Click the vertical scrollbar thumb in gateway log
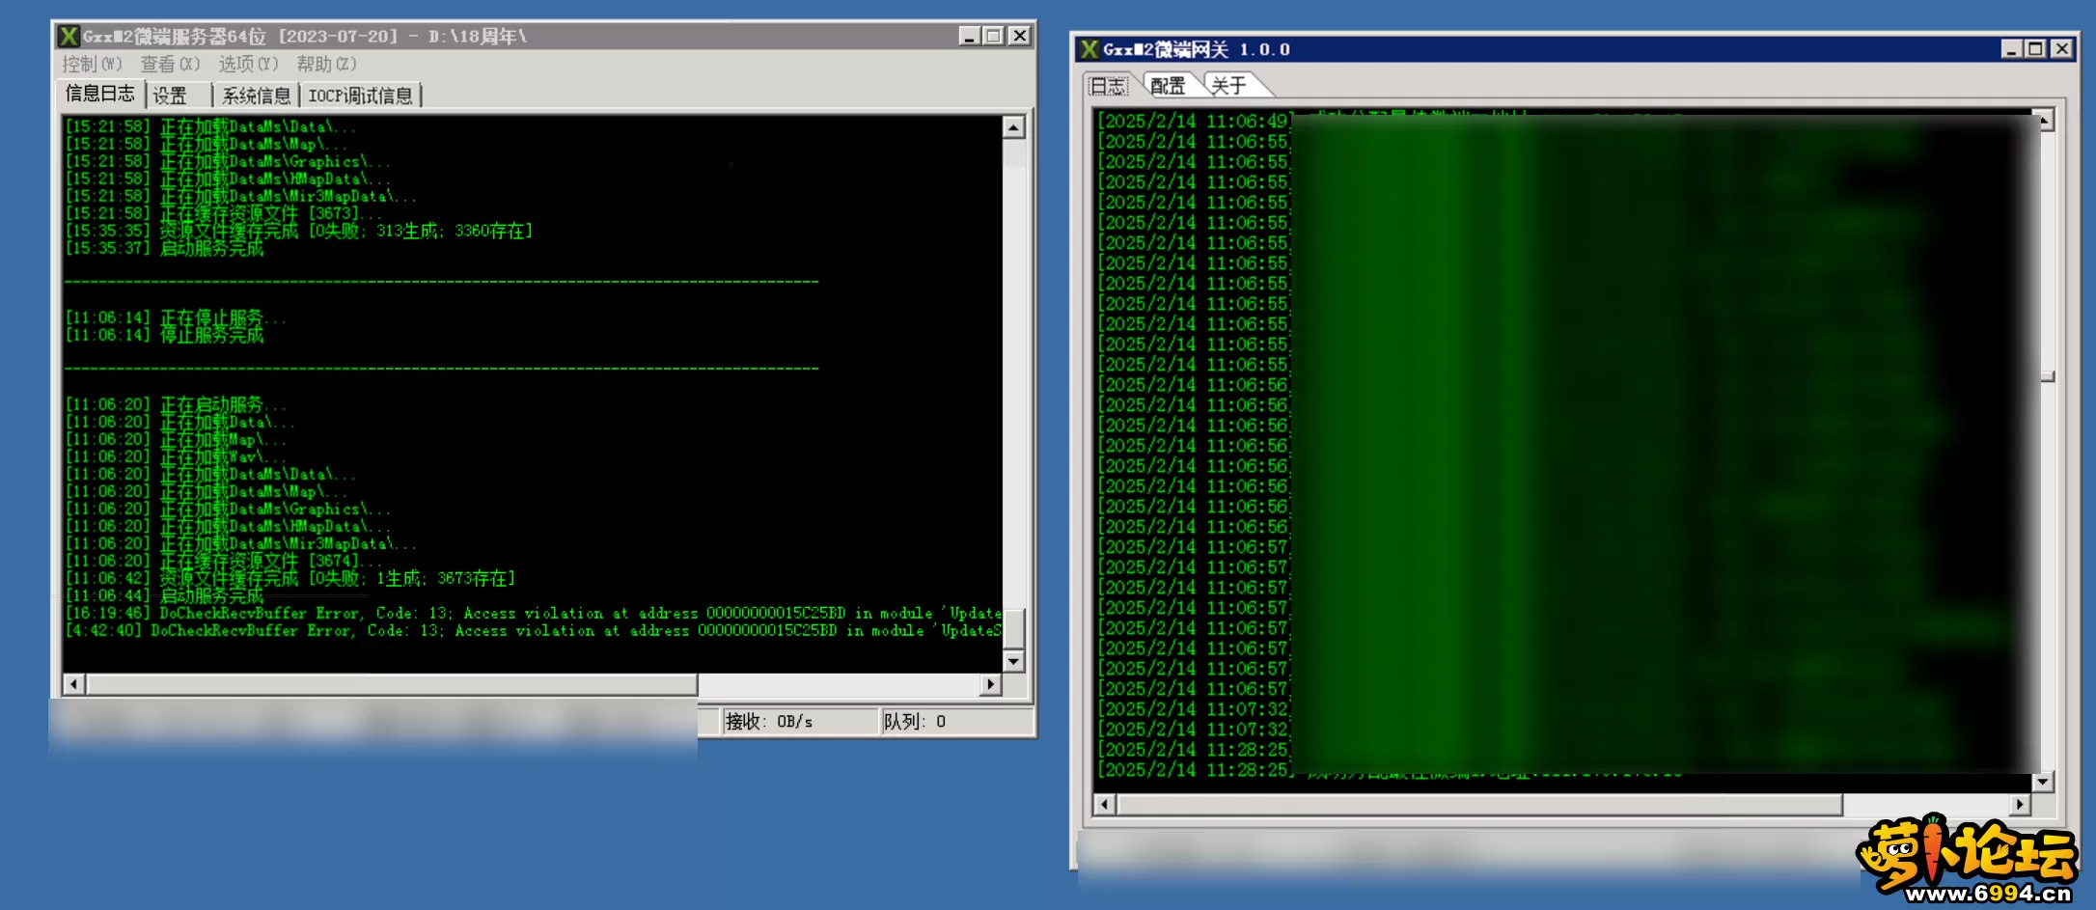Screen dimensions: 2096x910 click(2047, 376)
